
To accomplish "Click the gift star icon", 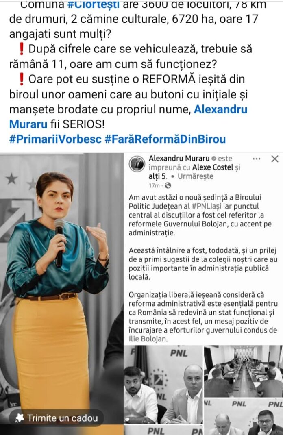I will (x=20, y=418).
